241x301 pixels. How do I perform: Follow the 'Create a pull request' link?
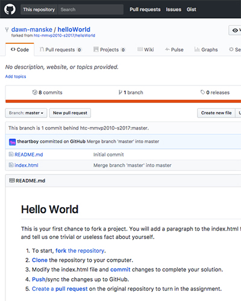[x=60, y=289]
